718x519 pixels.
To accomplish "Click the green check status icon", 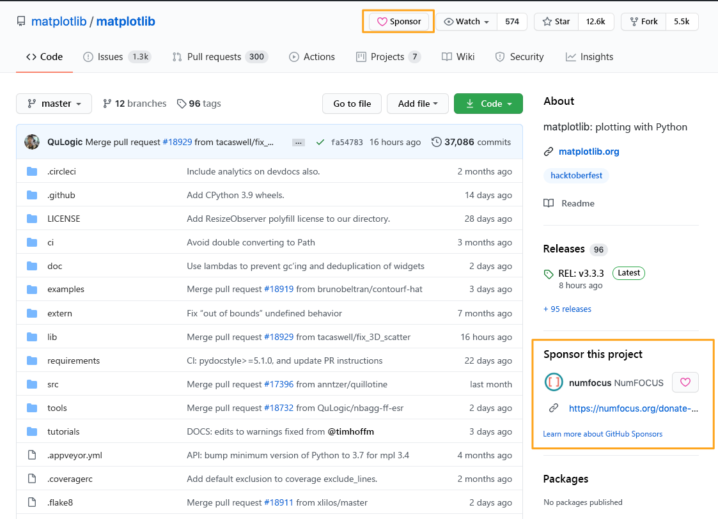I will [x=320, y=143].
